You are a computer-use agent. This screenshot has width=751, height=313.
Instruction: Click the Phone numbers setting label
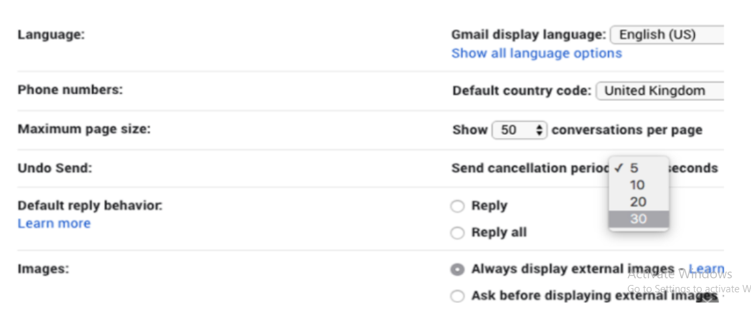[70, 89]
